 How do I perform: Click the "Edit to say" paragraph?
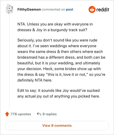pos(59,93)
